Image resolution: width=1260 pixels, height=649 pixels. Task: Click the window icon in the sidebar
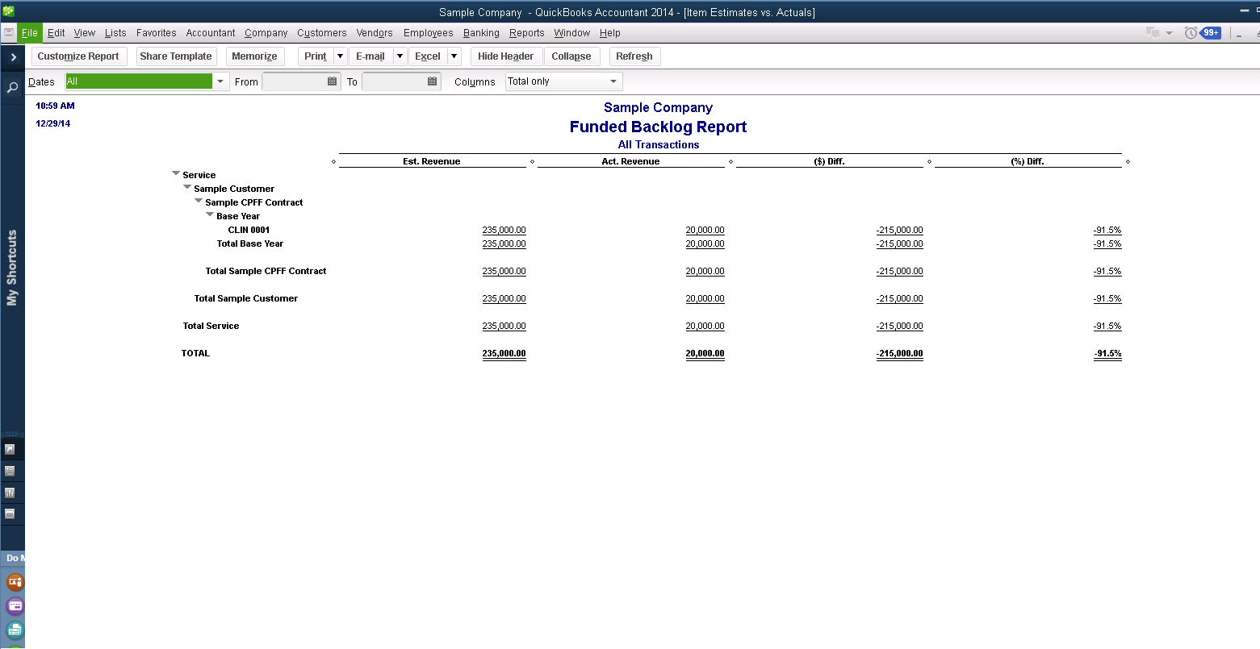coord(10,514)
